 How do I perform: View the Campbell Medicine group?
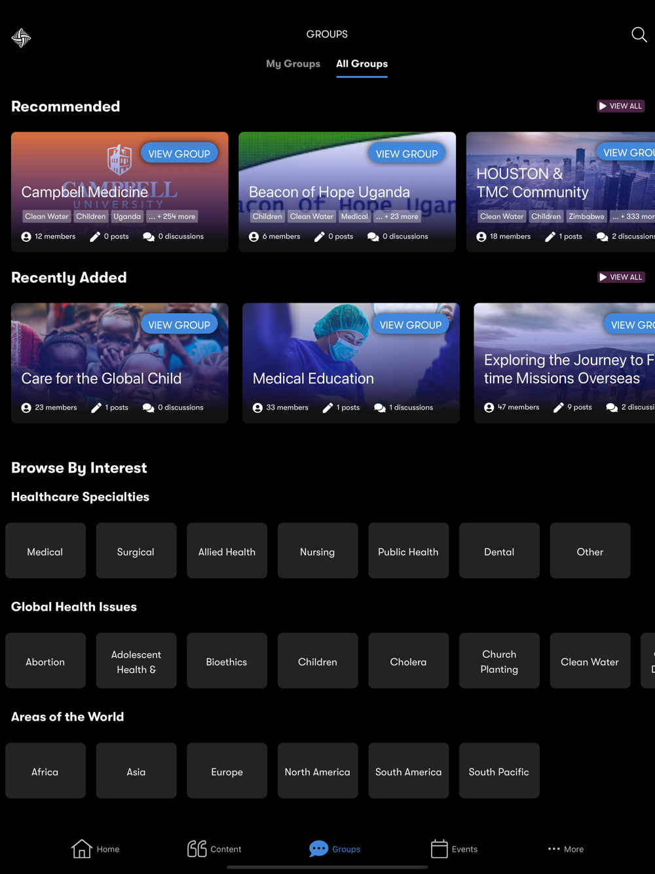179,153
